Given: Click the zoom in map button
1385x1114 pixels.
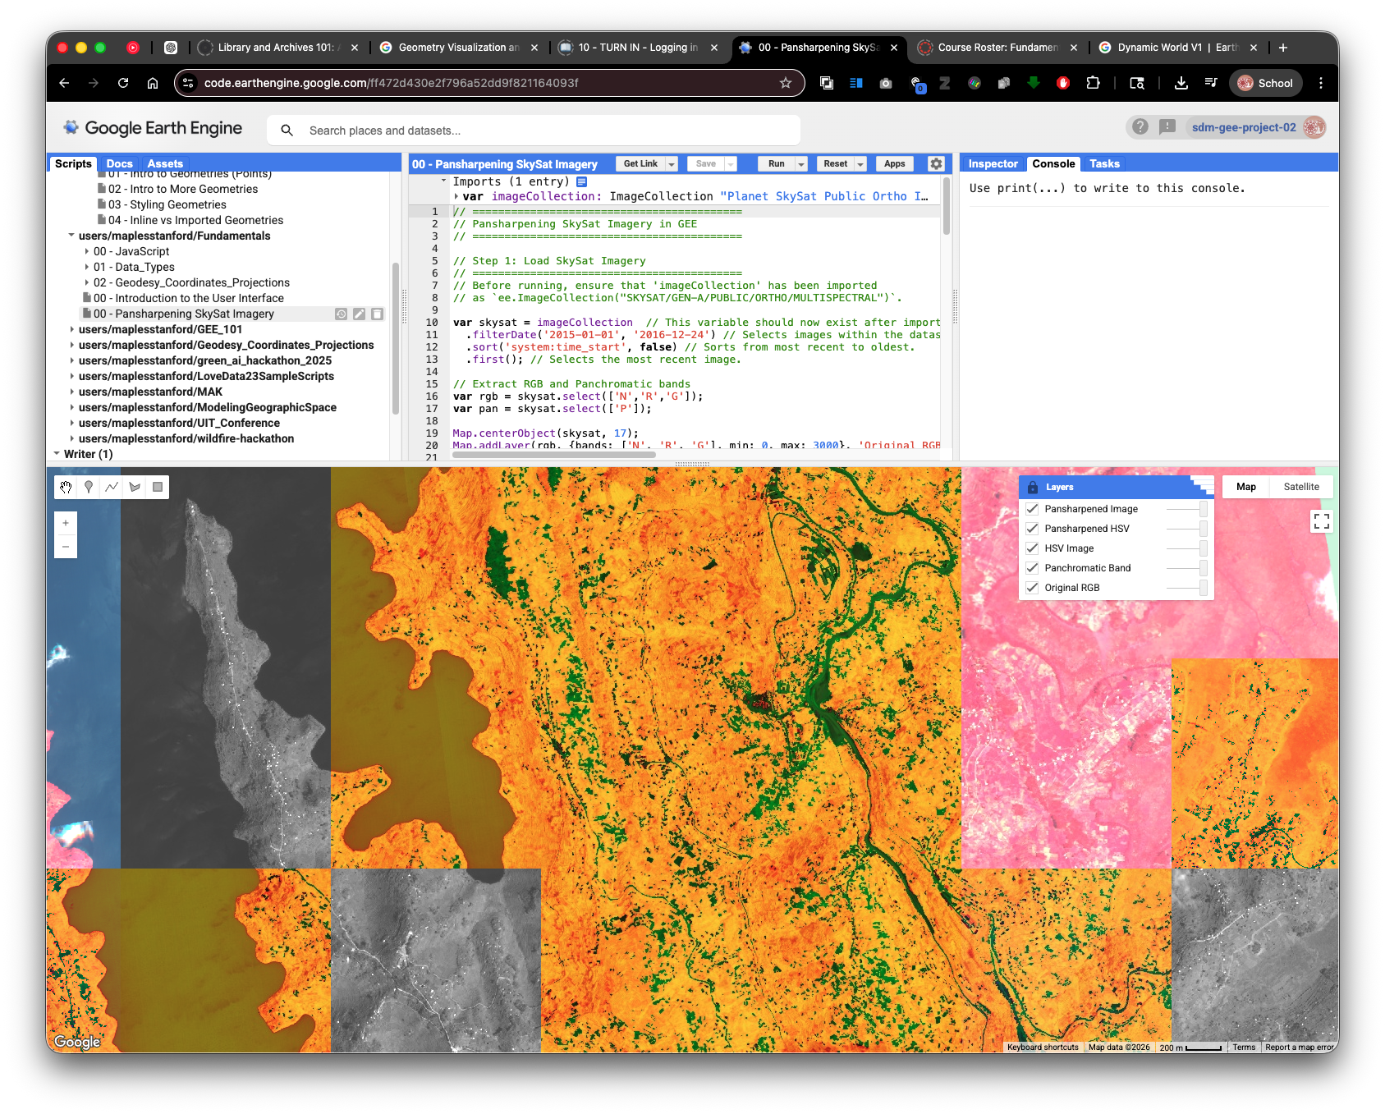Looking at the screenshot, I should pyautogui.click(x=66, y=523).
